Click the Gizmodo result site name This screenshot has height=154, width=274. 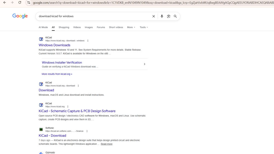[50, 152]
